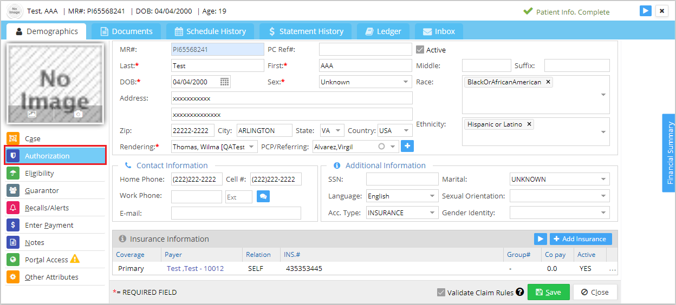Click the Middle name input field

click(486, 65)
